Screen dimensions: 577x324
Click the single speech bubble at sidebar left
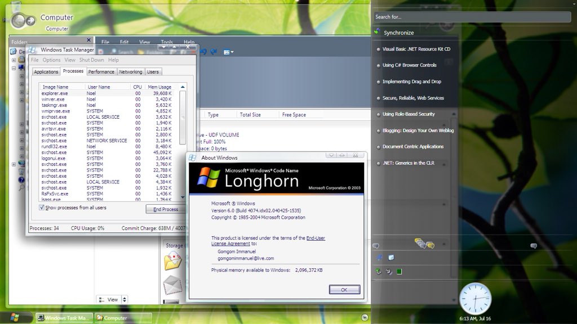click(376, 246)
